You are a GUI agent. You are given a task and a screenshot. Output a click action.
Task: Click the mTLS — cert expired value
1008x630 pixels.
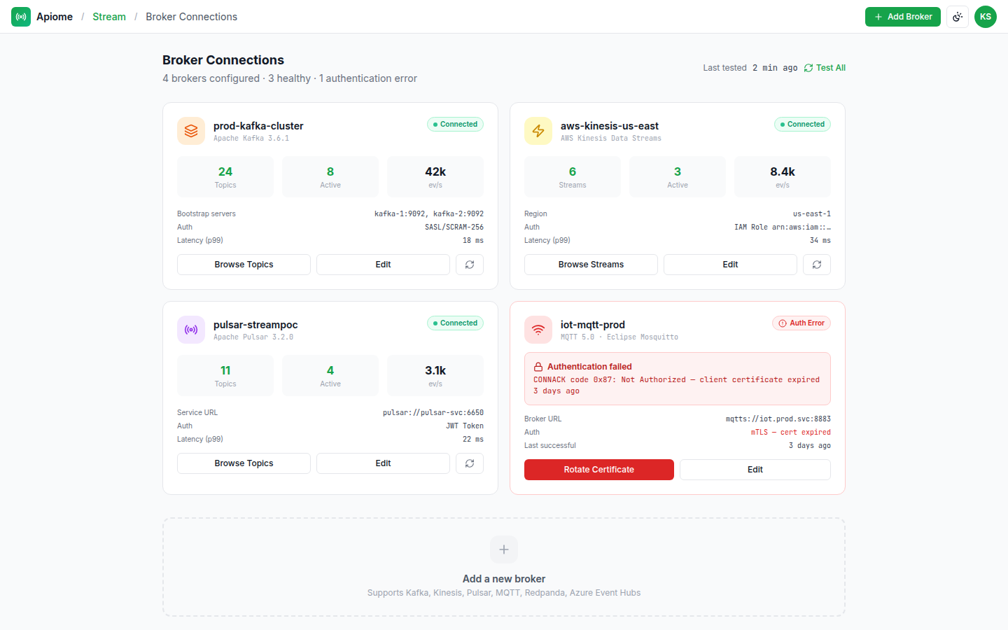[x=791, y=433]
